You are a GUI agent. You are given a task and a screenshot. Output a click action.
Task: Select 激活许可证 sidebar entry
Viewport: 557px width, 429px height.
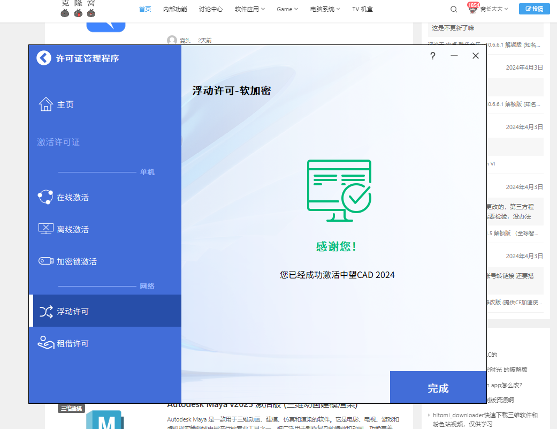click(58, 142)
